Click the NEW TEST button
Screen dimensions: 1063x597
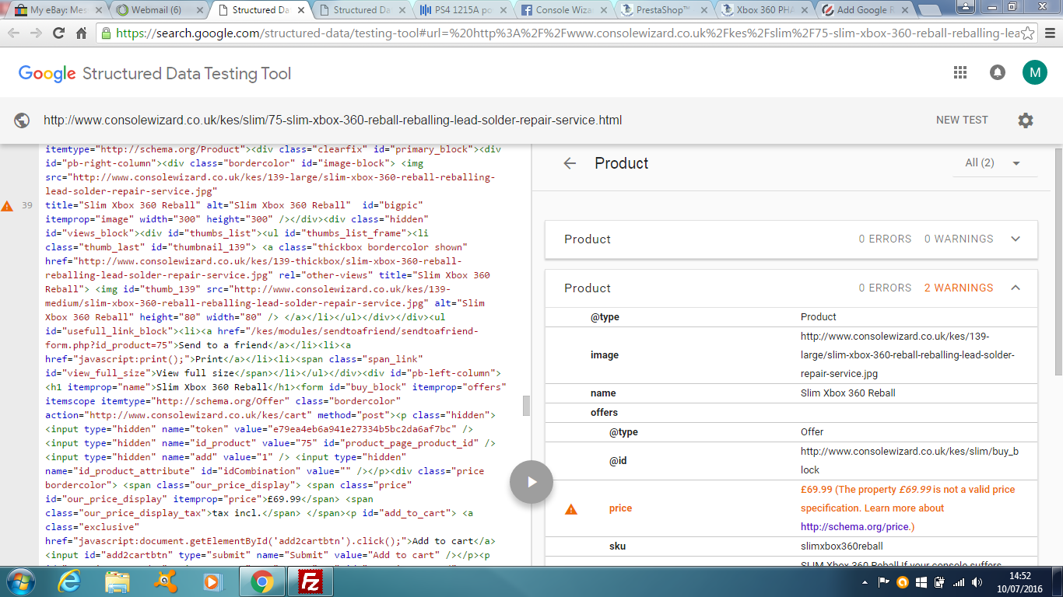point(962,120)
